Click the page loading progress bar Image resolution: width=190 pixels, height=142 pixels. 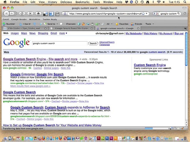click(156, 128)
